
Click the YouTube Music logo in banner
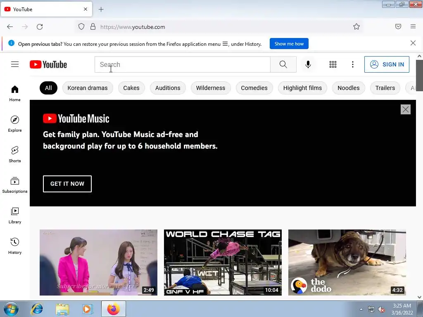coord(76,118)
